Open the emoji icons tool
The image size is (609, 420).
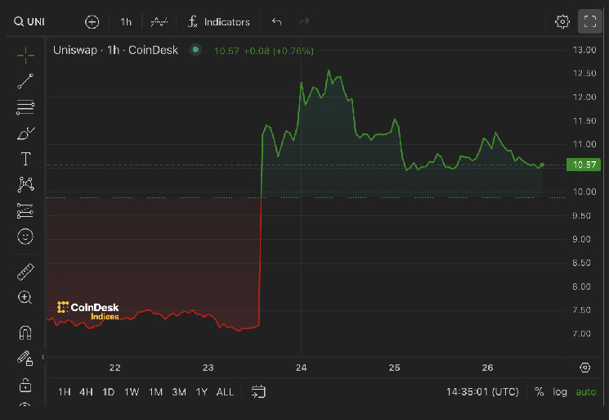[25, 237]
